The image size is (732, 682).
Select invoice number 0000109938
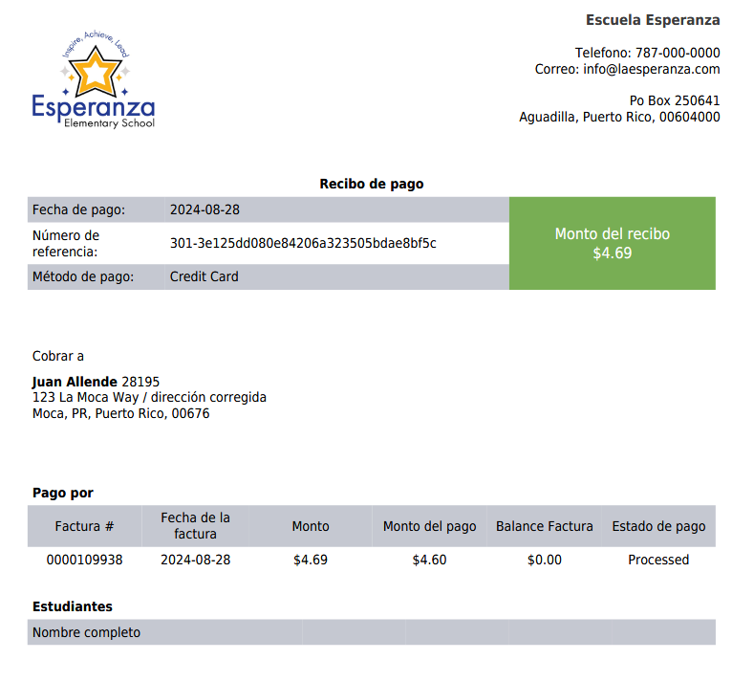[x=84, y=561]
